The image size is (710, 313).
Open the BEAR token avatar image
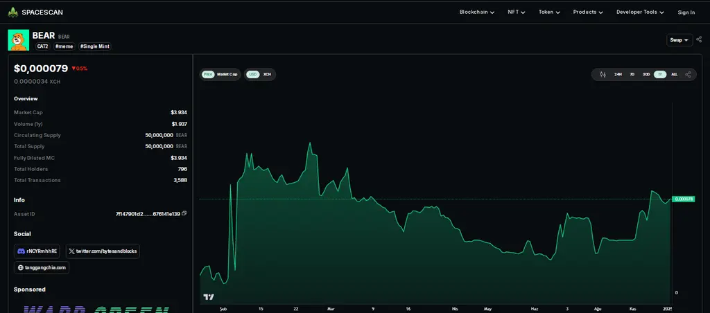pos(19,39)
